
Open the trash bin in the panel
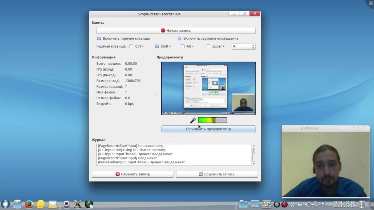click(x=362, y=204)
